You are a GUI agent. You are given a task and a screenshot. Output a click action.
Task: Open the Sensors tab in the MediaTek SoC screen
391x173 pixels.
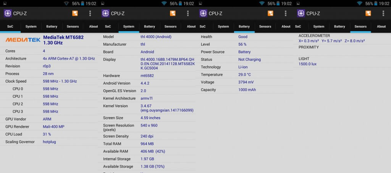click(x=73, y=27)
